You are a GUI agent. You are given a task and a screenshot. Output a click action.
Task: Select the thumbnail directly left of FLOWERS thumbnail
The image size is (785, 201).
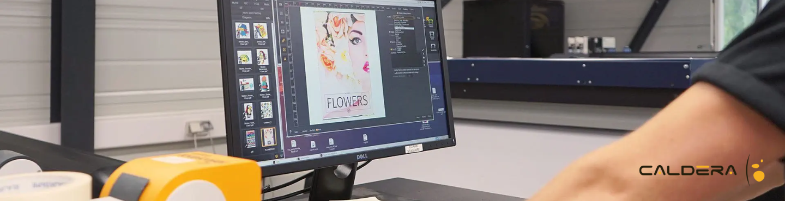pyautogui.click(x=250, y=138)
